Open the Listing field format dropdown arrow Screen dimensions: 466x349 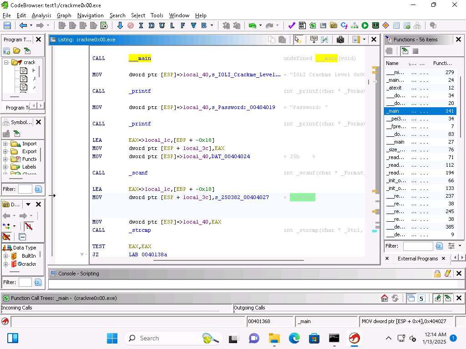tap(364, 40)
